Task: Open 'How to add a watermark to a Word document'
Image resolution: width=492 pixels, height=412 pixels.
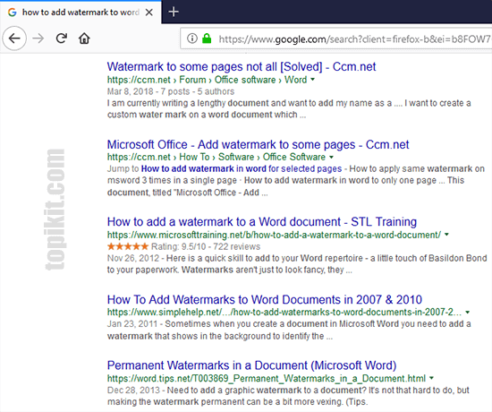Action: (x=262, y=222)
